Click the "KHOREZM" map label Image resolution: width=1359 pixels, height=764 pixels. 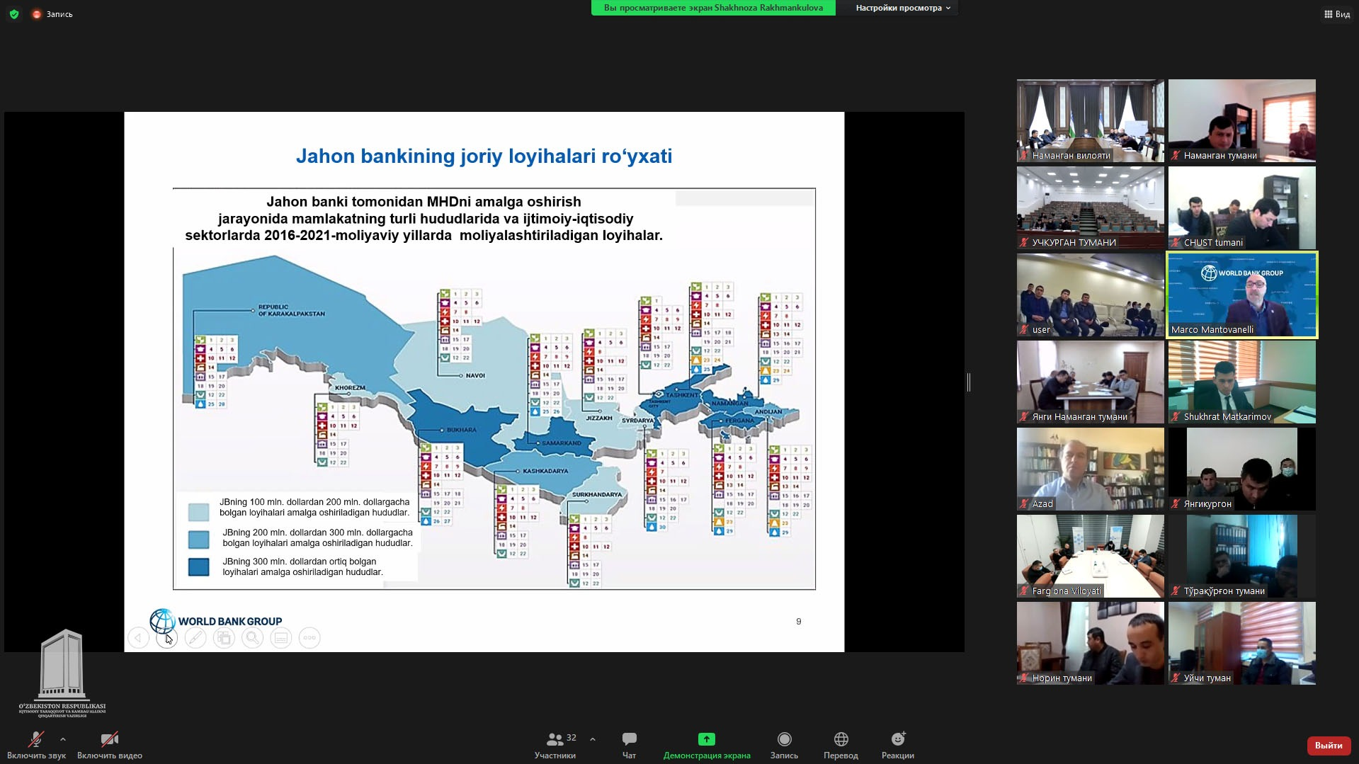pyautogui.click(x=350, y=388)
